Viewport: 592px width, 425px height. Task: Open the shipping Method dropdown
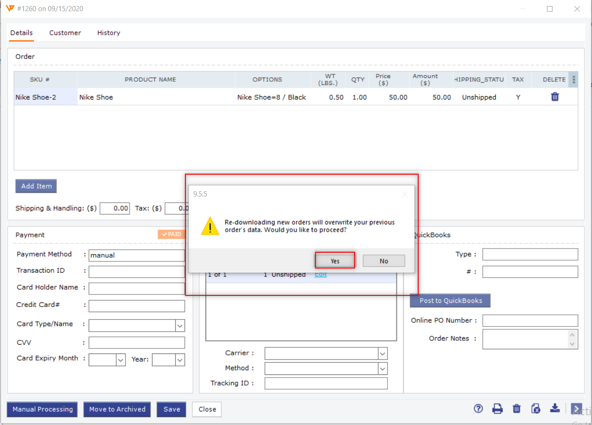[x=382, y=369]
